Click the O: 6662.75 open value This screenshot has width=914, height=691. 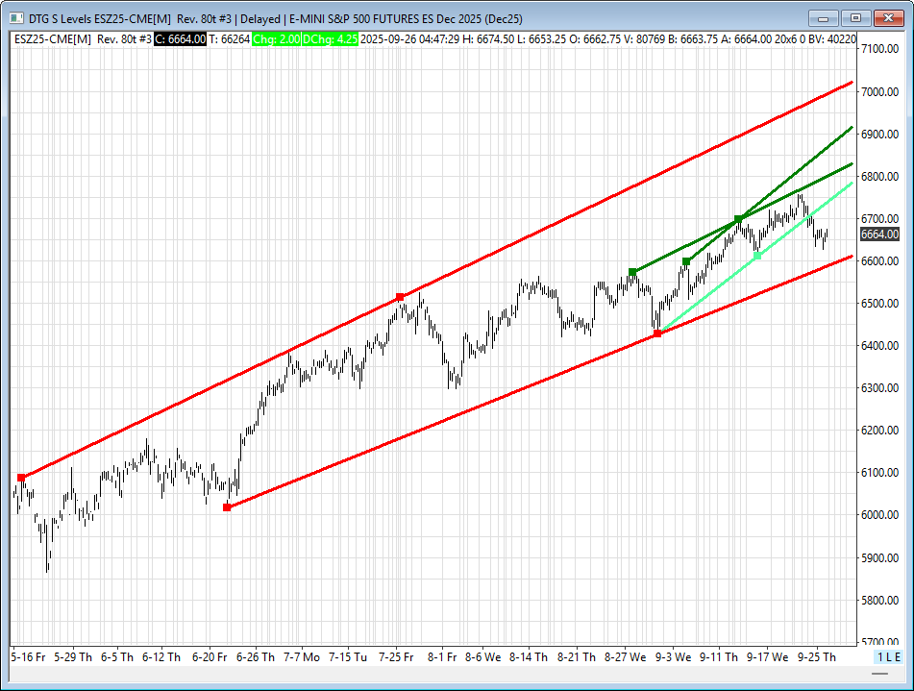(595, 39)
